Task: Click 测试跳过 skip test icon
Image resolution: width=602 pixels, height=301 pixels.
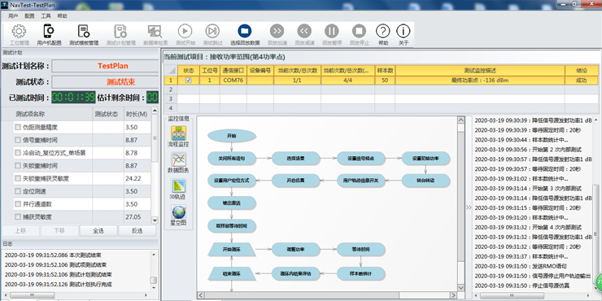Action: pyautogui.click(x=212, y=35)
